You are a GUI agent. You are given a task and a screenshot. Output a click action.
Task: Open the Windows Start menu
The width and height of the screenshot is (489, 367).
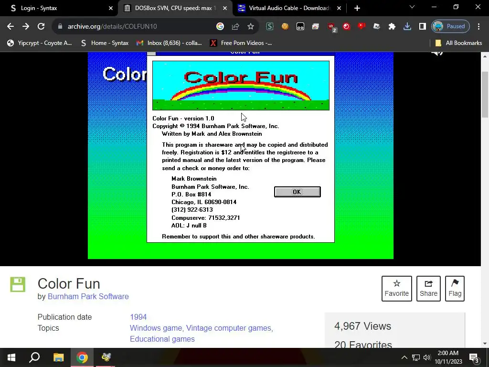point(11,357)
